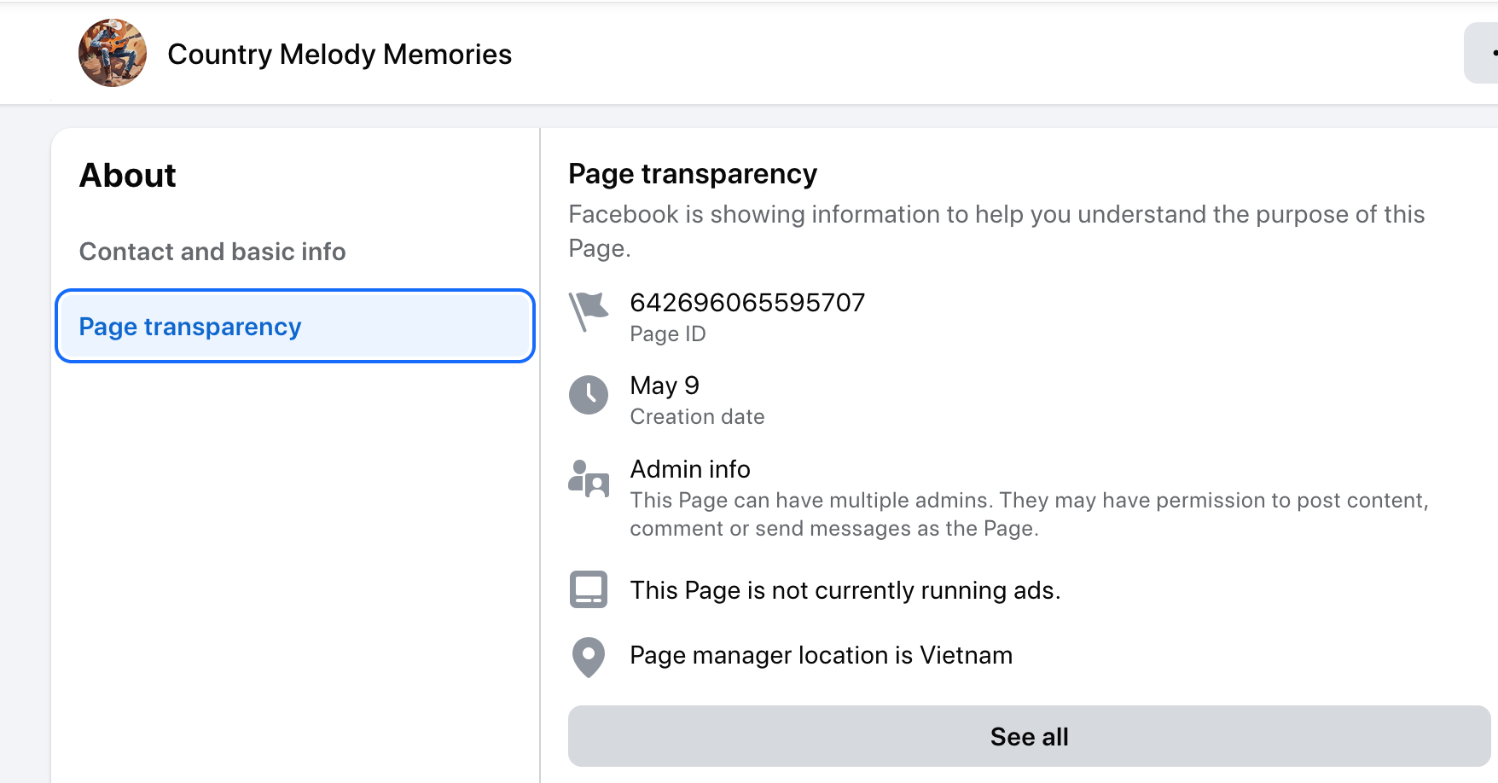This screenshot has height=783, width=1498.
Task: Click the Creation date label
Action: coord(697,417)
